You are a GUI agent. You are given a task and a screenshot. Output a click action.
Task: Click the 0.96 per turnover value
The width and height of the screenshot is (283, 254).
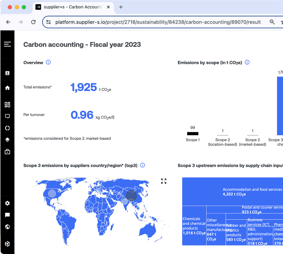coord(82,115)
